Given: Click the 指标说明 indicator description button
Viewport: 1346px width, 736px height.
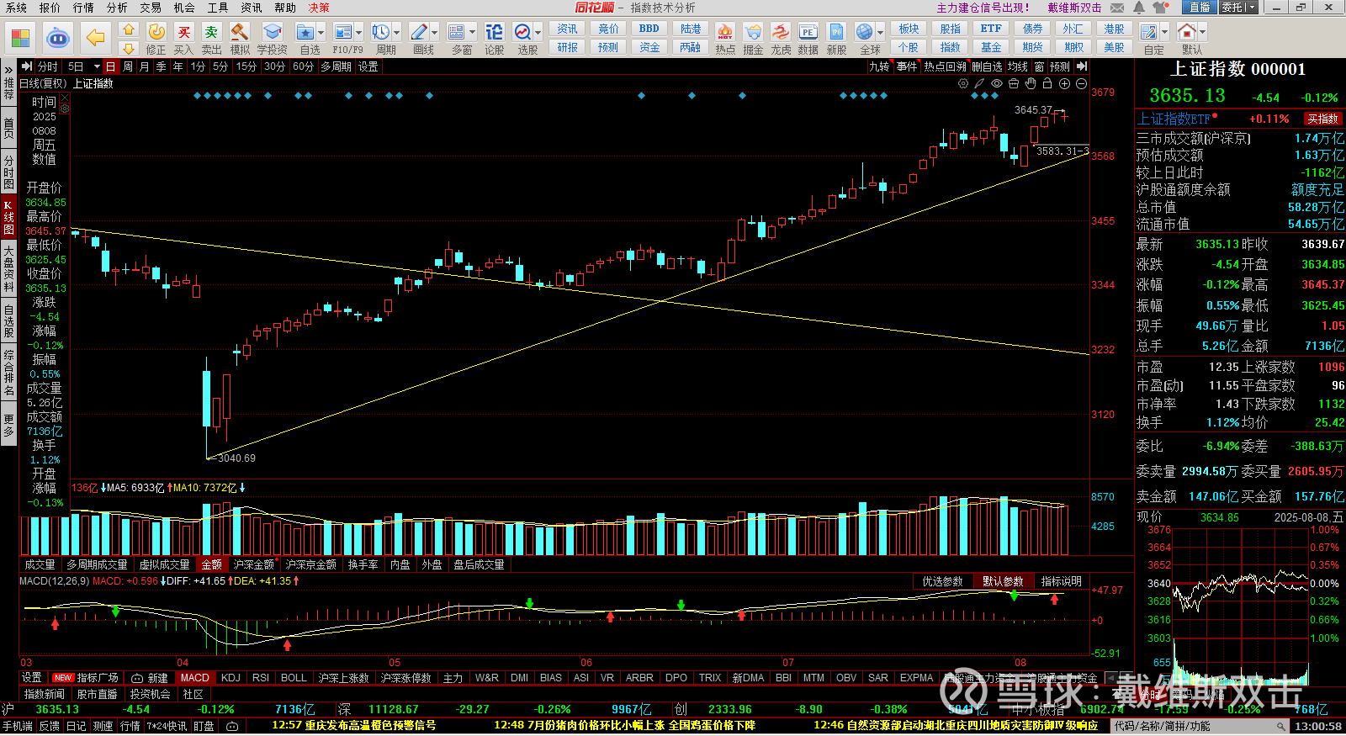Looking at the screenshot, I should pos(1062,581).
